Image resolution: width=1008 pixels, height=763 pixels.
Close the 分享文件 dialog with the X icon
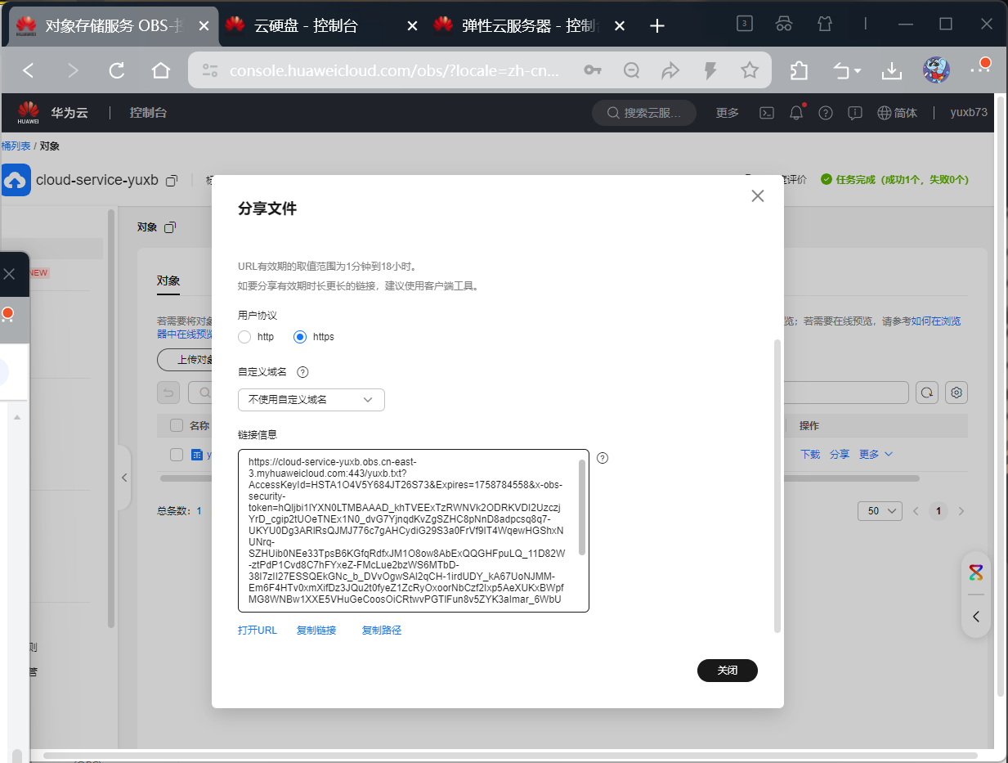click(x=758, y=196)
